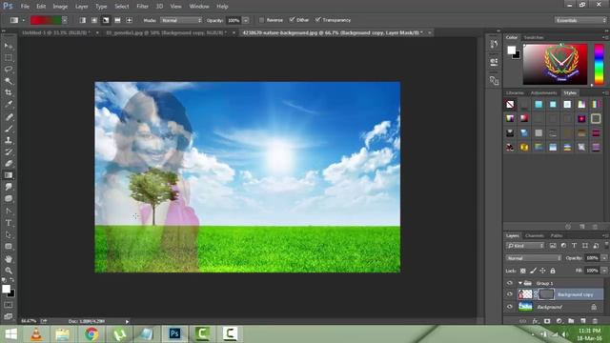610x343 pixels.
Task: Open the Essentials workspace dropdown
Action: 580,20
